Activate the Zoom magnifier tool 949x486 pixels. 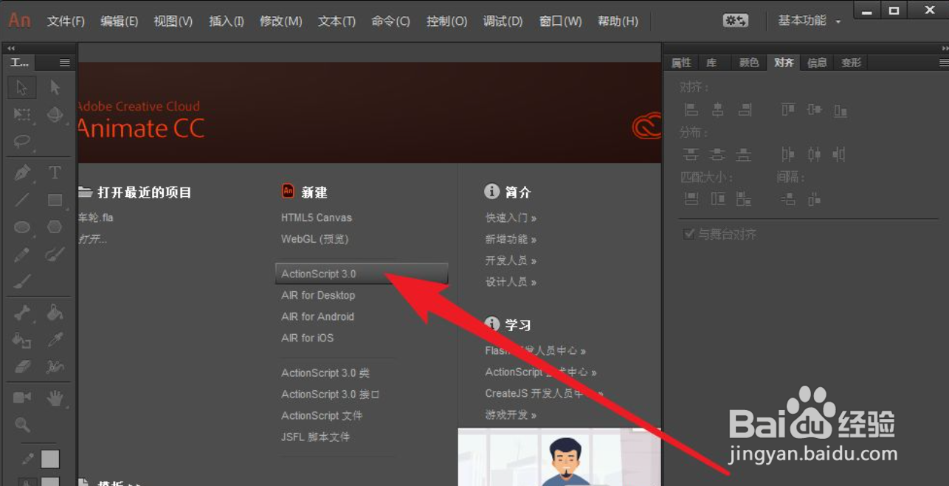(x=21, y=423)
